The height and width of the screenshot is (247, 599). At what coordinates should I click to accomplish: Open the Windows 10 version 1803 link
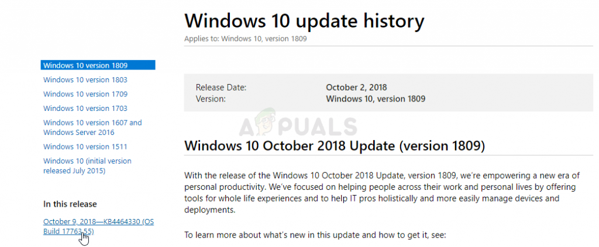[x=85, y=79]
